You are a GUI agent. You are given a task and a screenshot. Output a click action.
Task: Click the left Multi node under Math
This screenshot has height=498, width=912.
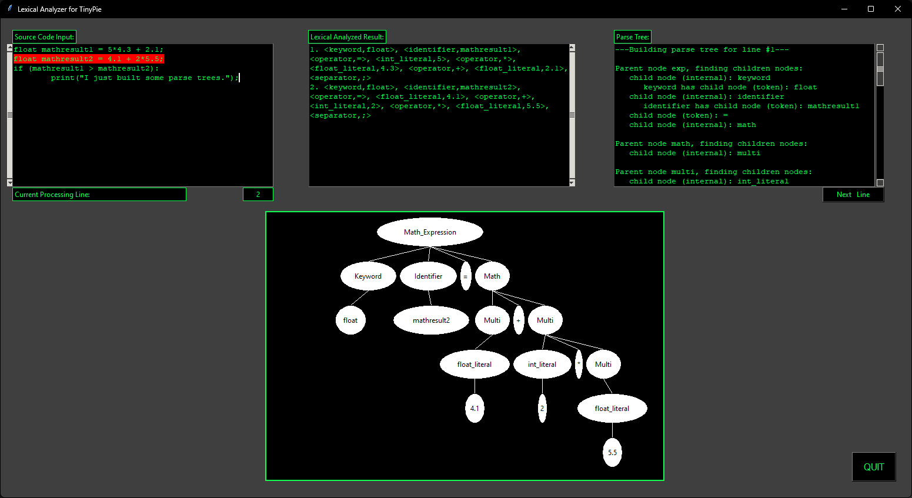click(x=492, y=320)
